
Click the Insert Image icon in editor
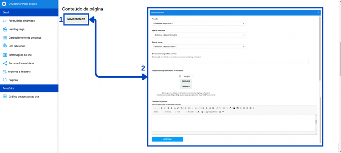coord(234,108)
